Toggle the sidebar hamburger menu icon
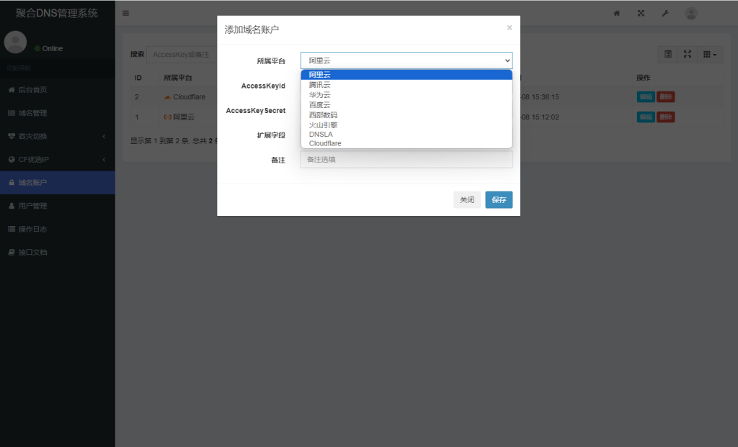This screenshot has width=738, height=447. pos(125,13)
